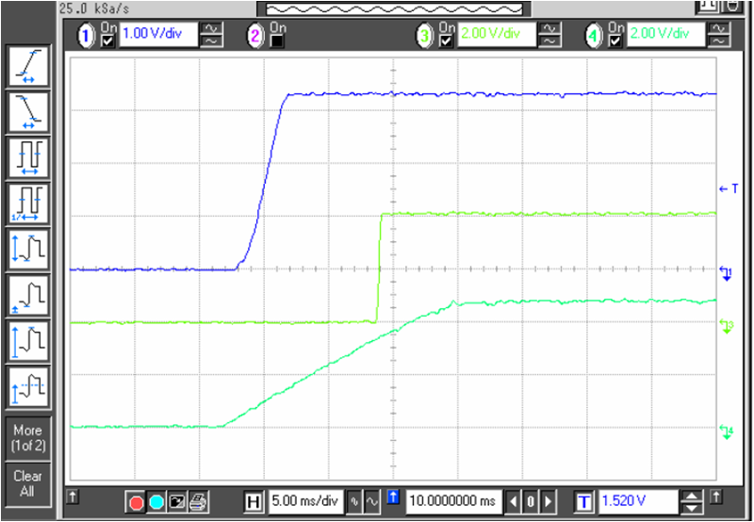
Task: Click the clear display icon
Action: coord(177,503)
